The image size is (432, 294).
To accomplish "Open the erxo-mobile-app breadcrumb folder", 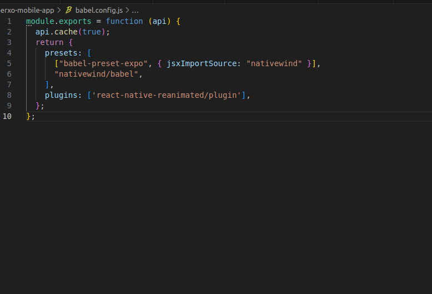I will pyautogui.click(x=27, y=10).
